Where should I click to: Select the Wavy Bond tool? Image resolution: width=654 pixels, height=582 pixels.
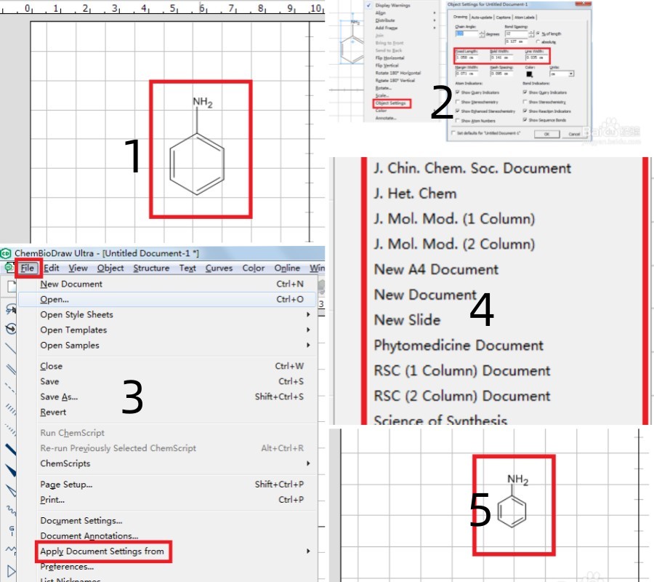(x=10, y=510)
